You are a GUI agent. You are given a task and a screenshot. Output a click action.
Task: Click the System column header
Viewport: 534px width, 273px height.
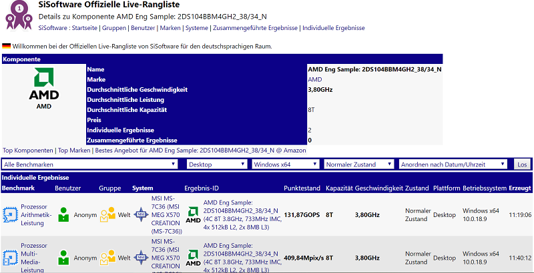tap(143, 188)
